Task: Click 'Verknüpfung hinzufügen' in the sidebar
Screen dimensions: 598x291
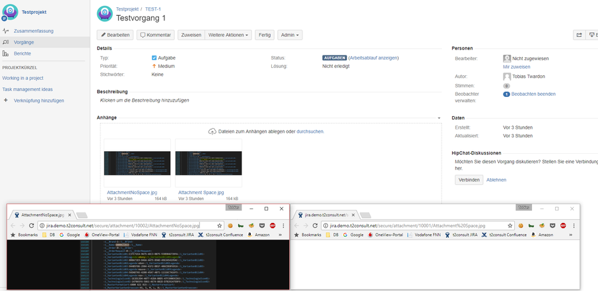Action: [39, 101]
